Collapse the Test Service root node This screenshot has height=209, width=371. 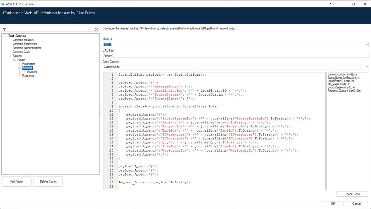(6, 36)
